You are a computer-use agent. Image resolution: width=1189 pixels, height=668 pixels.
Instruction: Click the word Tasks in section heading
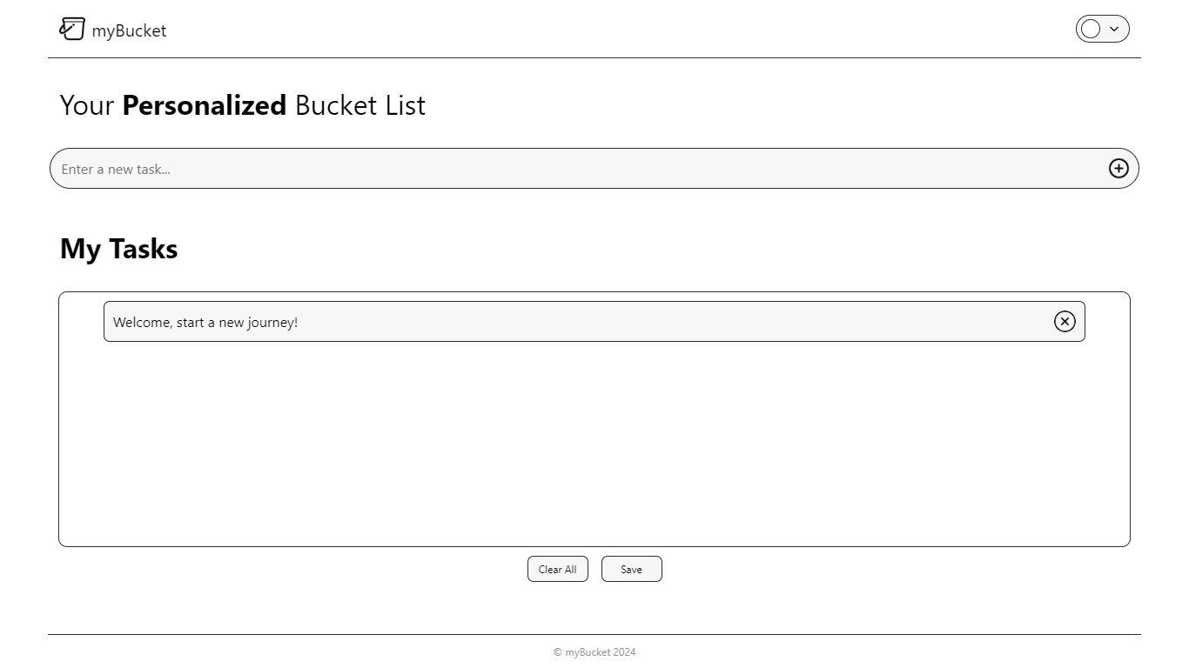pos(144,249)
